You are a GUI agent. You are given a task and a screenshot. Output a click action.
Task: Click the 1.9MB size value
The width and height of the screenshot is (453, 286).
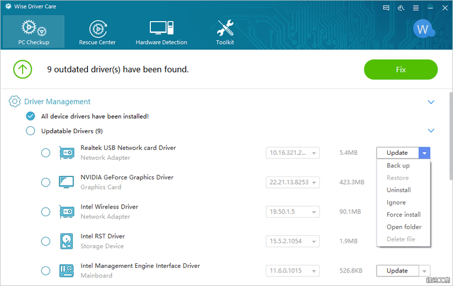[x=348, y=241]
